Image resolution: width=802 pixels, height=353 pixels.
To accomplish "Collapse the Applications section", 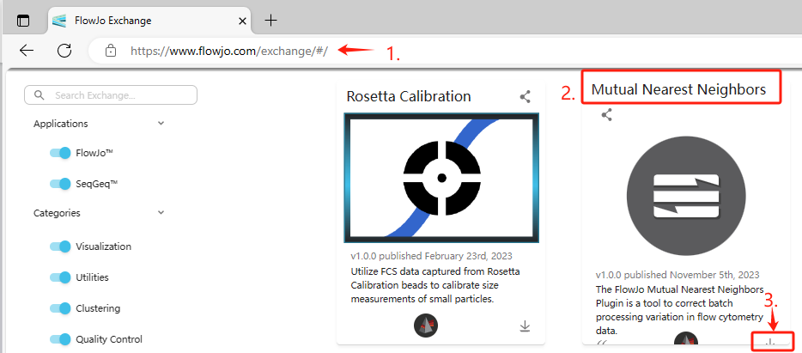I will 161,124.
